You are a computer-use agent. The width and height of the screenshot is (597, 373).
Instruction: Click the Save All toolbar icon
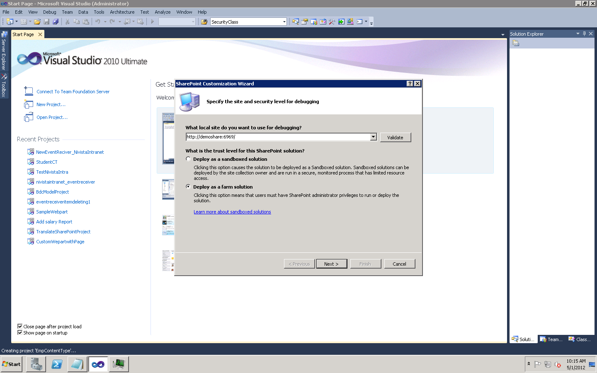[x=56, y=22]
